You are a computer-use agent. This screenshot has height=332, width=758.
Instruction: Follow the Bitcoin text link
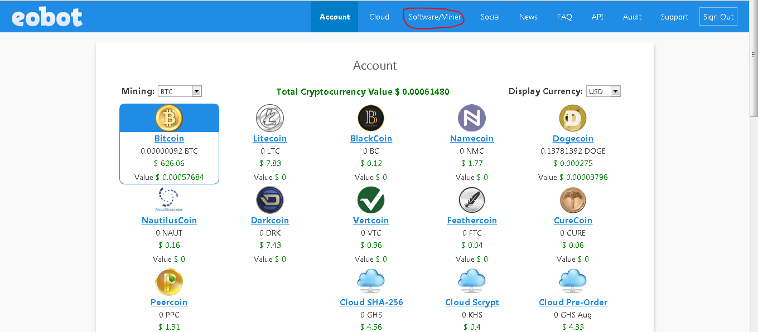pos(169,138)
